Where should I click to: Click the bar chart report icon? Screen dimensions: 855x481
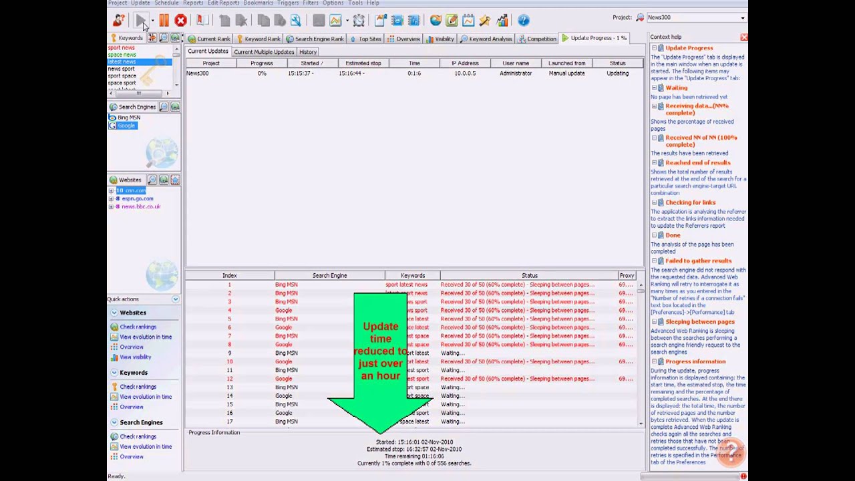[x=502, y=21]
